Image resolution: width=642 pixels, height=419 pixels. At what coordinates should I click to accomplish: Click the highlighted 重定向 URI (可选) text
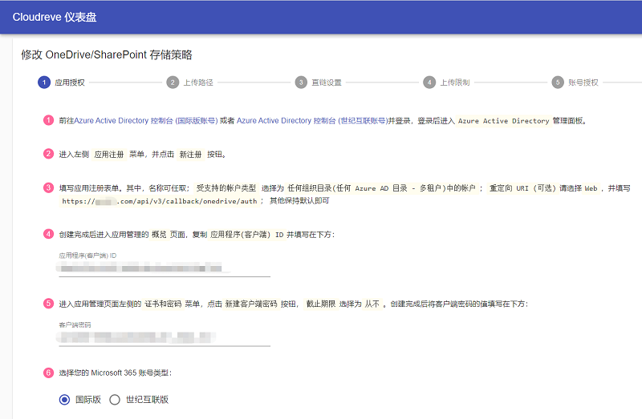(x=522, y=188)
